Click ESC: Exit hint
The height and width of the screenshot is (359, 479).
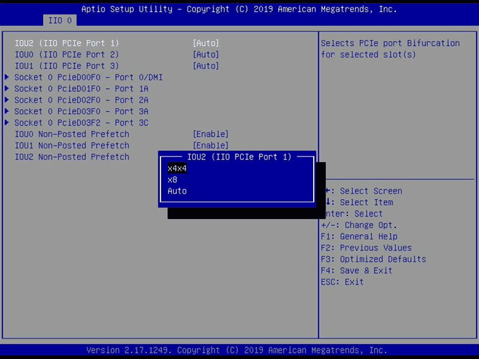pyautogui.click(x=342, y=282)
